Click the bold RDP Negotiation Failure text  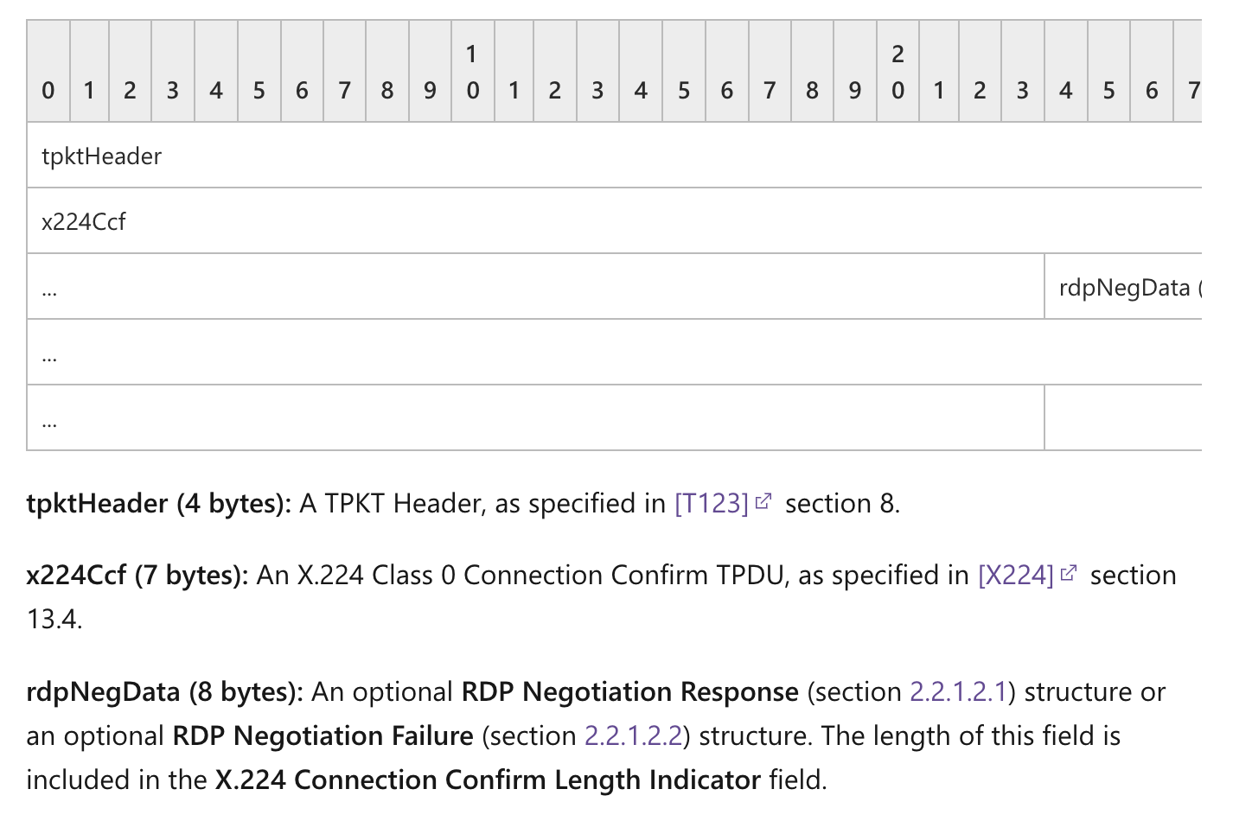(x=323, y=735)
